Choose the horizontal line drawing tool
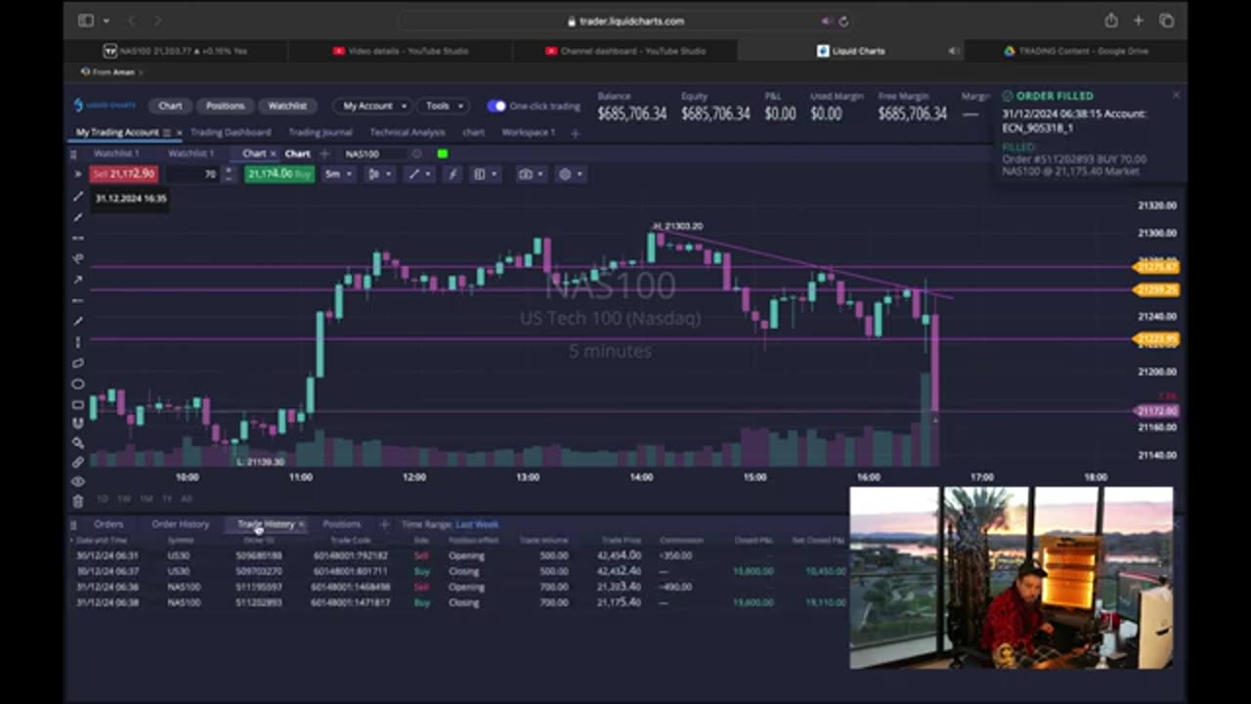Viewport: 1251px width, 704px height. pos(78,238)
